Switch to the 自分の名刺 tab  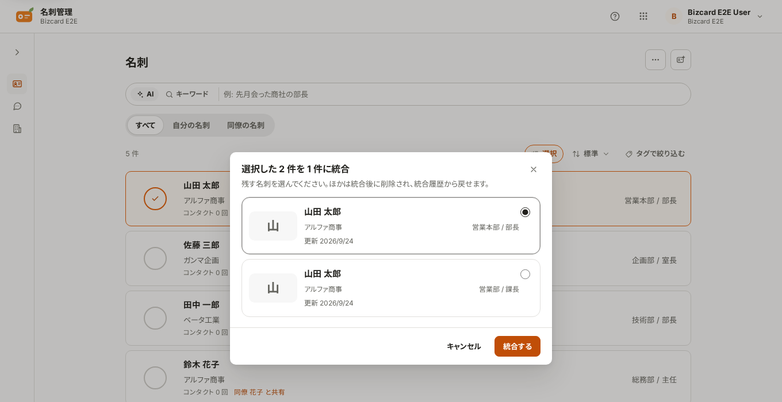pos(191,125)
